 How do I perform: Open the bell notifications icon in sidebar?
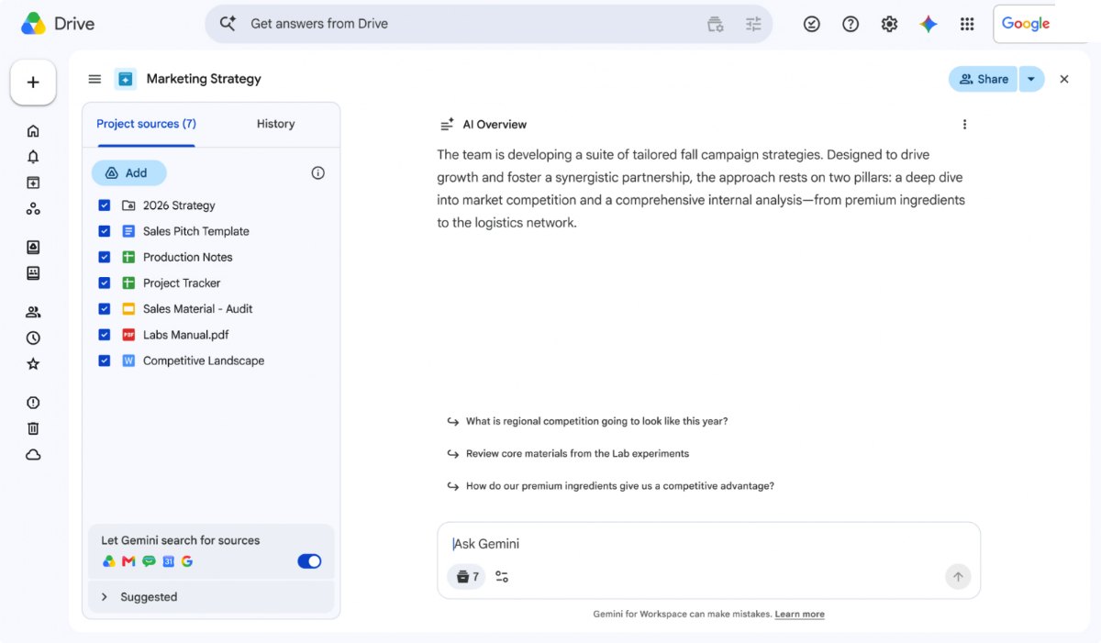click(x=33, y=157)
